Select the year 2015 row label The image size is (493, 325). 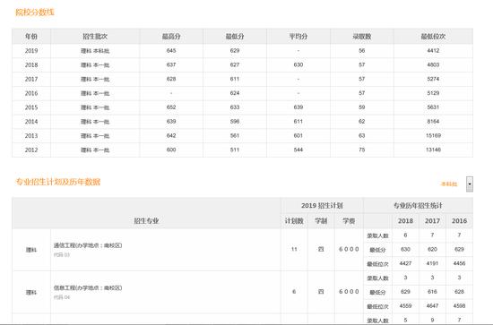pos(31,107)
